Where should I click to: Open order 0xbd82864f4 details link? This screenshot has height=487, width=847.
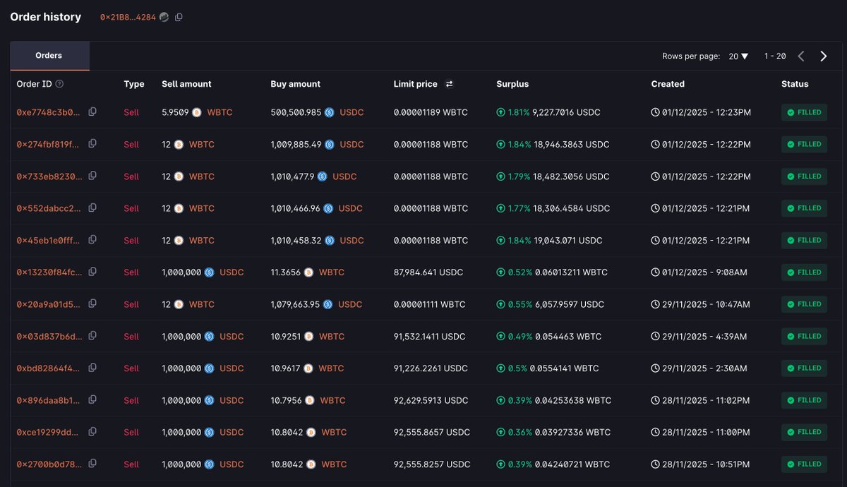pyautogui.click(x=49, y=368)
